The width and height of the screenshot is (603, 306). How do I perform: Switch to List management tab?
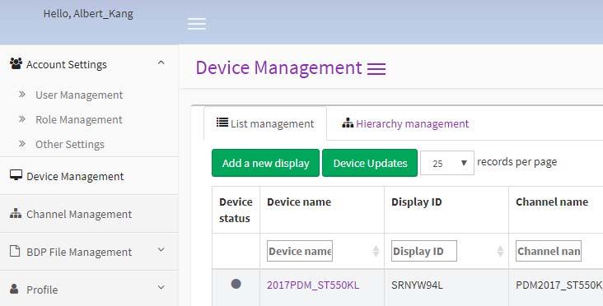click(265, 123)
